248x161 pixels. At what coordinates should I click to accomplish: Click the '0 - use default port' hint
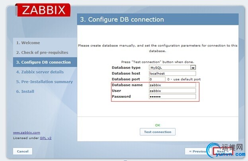184,80
